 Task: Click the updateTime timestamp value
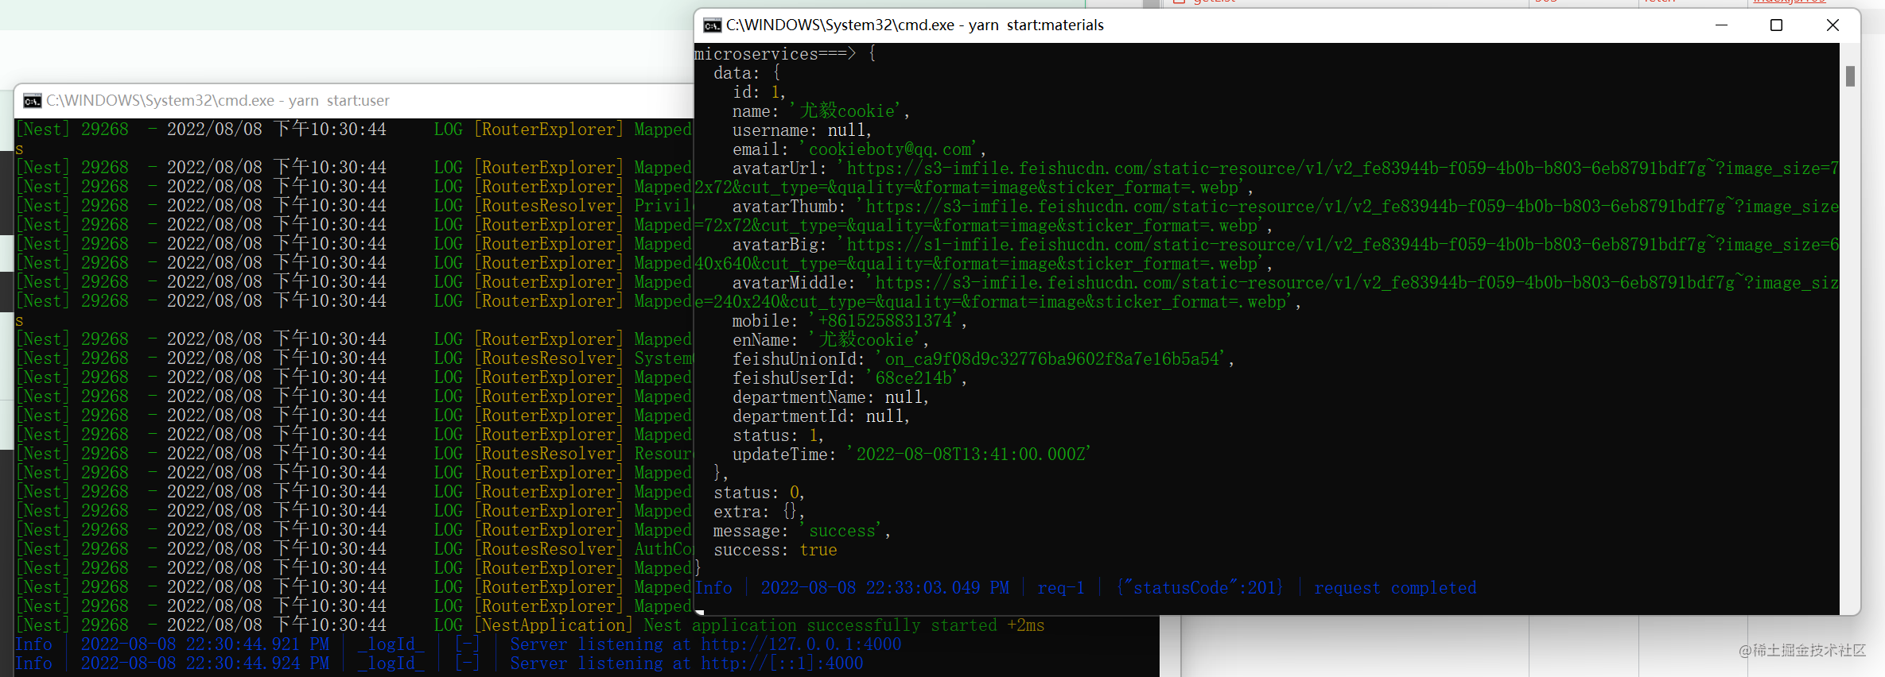970,455
